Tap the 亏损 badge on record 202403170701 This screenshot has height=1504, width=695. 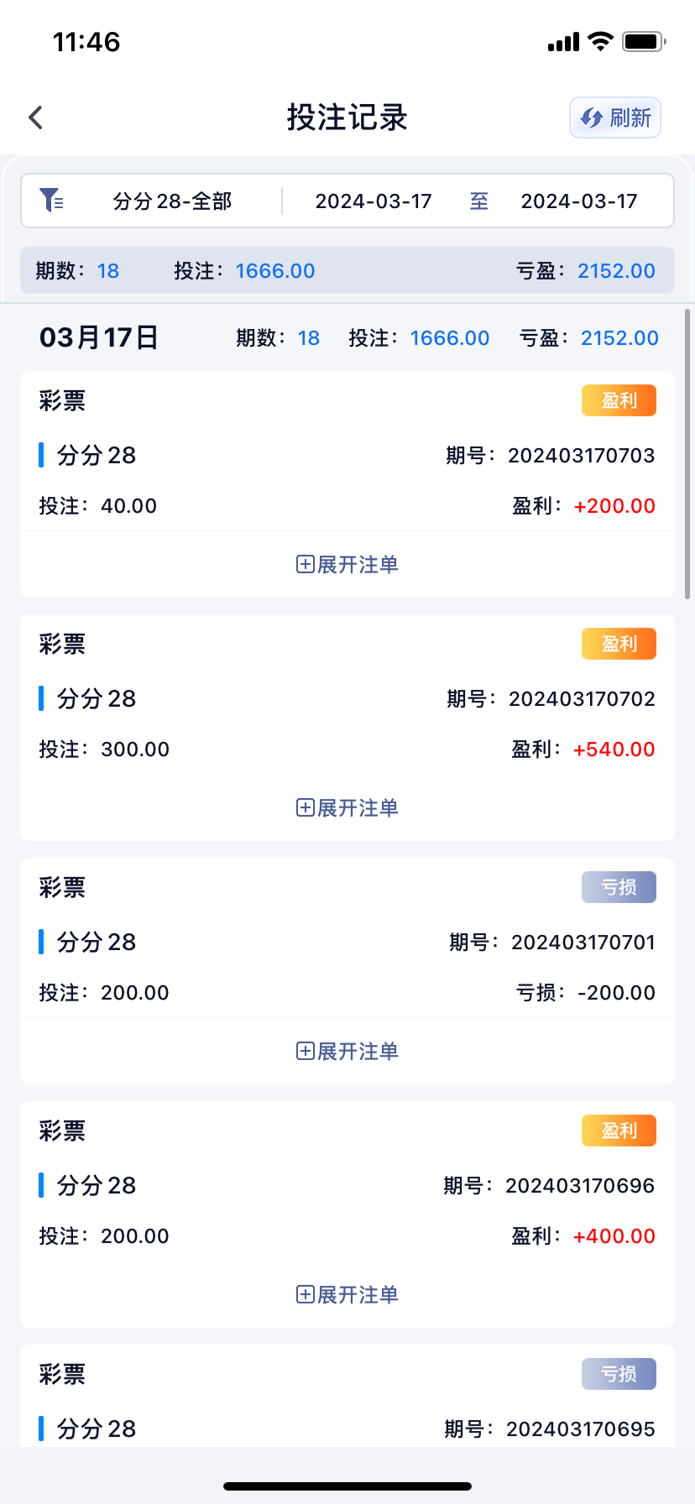(x=619, y=887)
